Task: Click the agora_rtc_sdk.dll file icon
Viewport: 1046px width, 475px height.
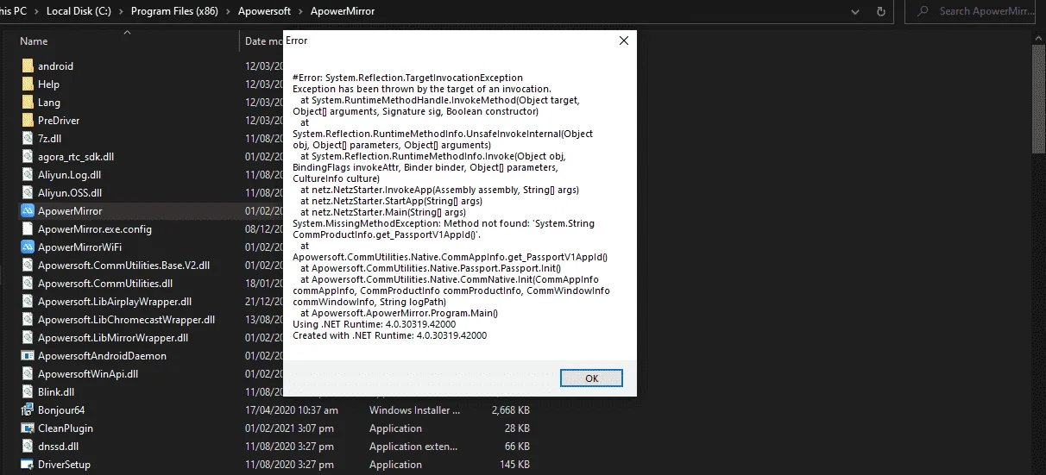Action: (28, 156)
